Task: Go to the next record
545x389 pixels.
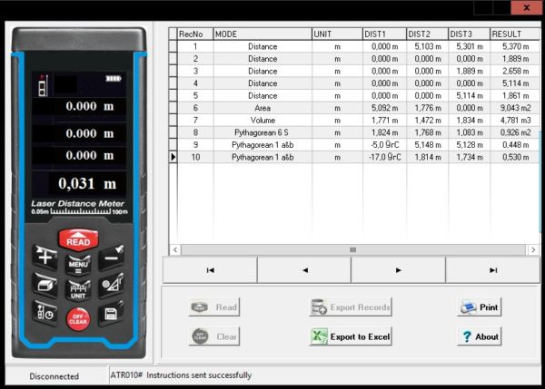Action: [x=398, y=269]
